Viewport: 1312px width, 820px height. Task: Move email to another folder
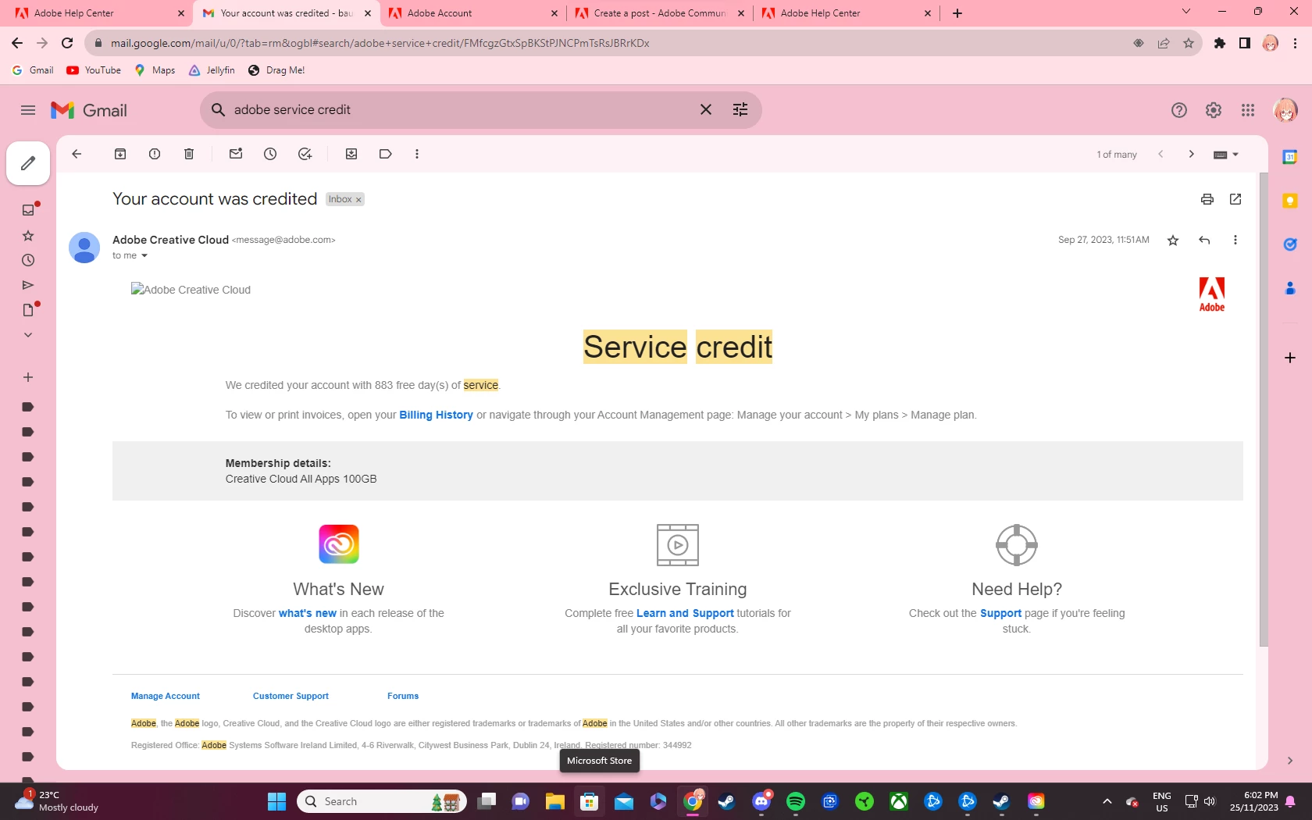(351, 154)
